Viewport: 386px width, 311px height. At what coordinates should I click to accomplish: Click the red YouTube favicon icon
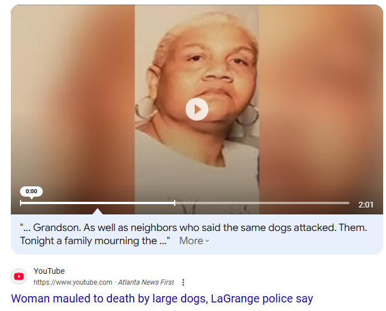point(19,277)
